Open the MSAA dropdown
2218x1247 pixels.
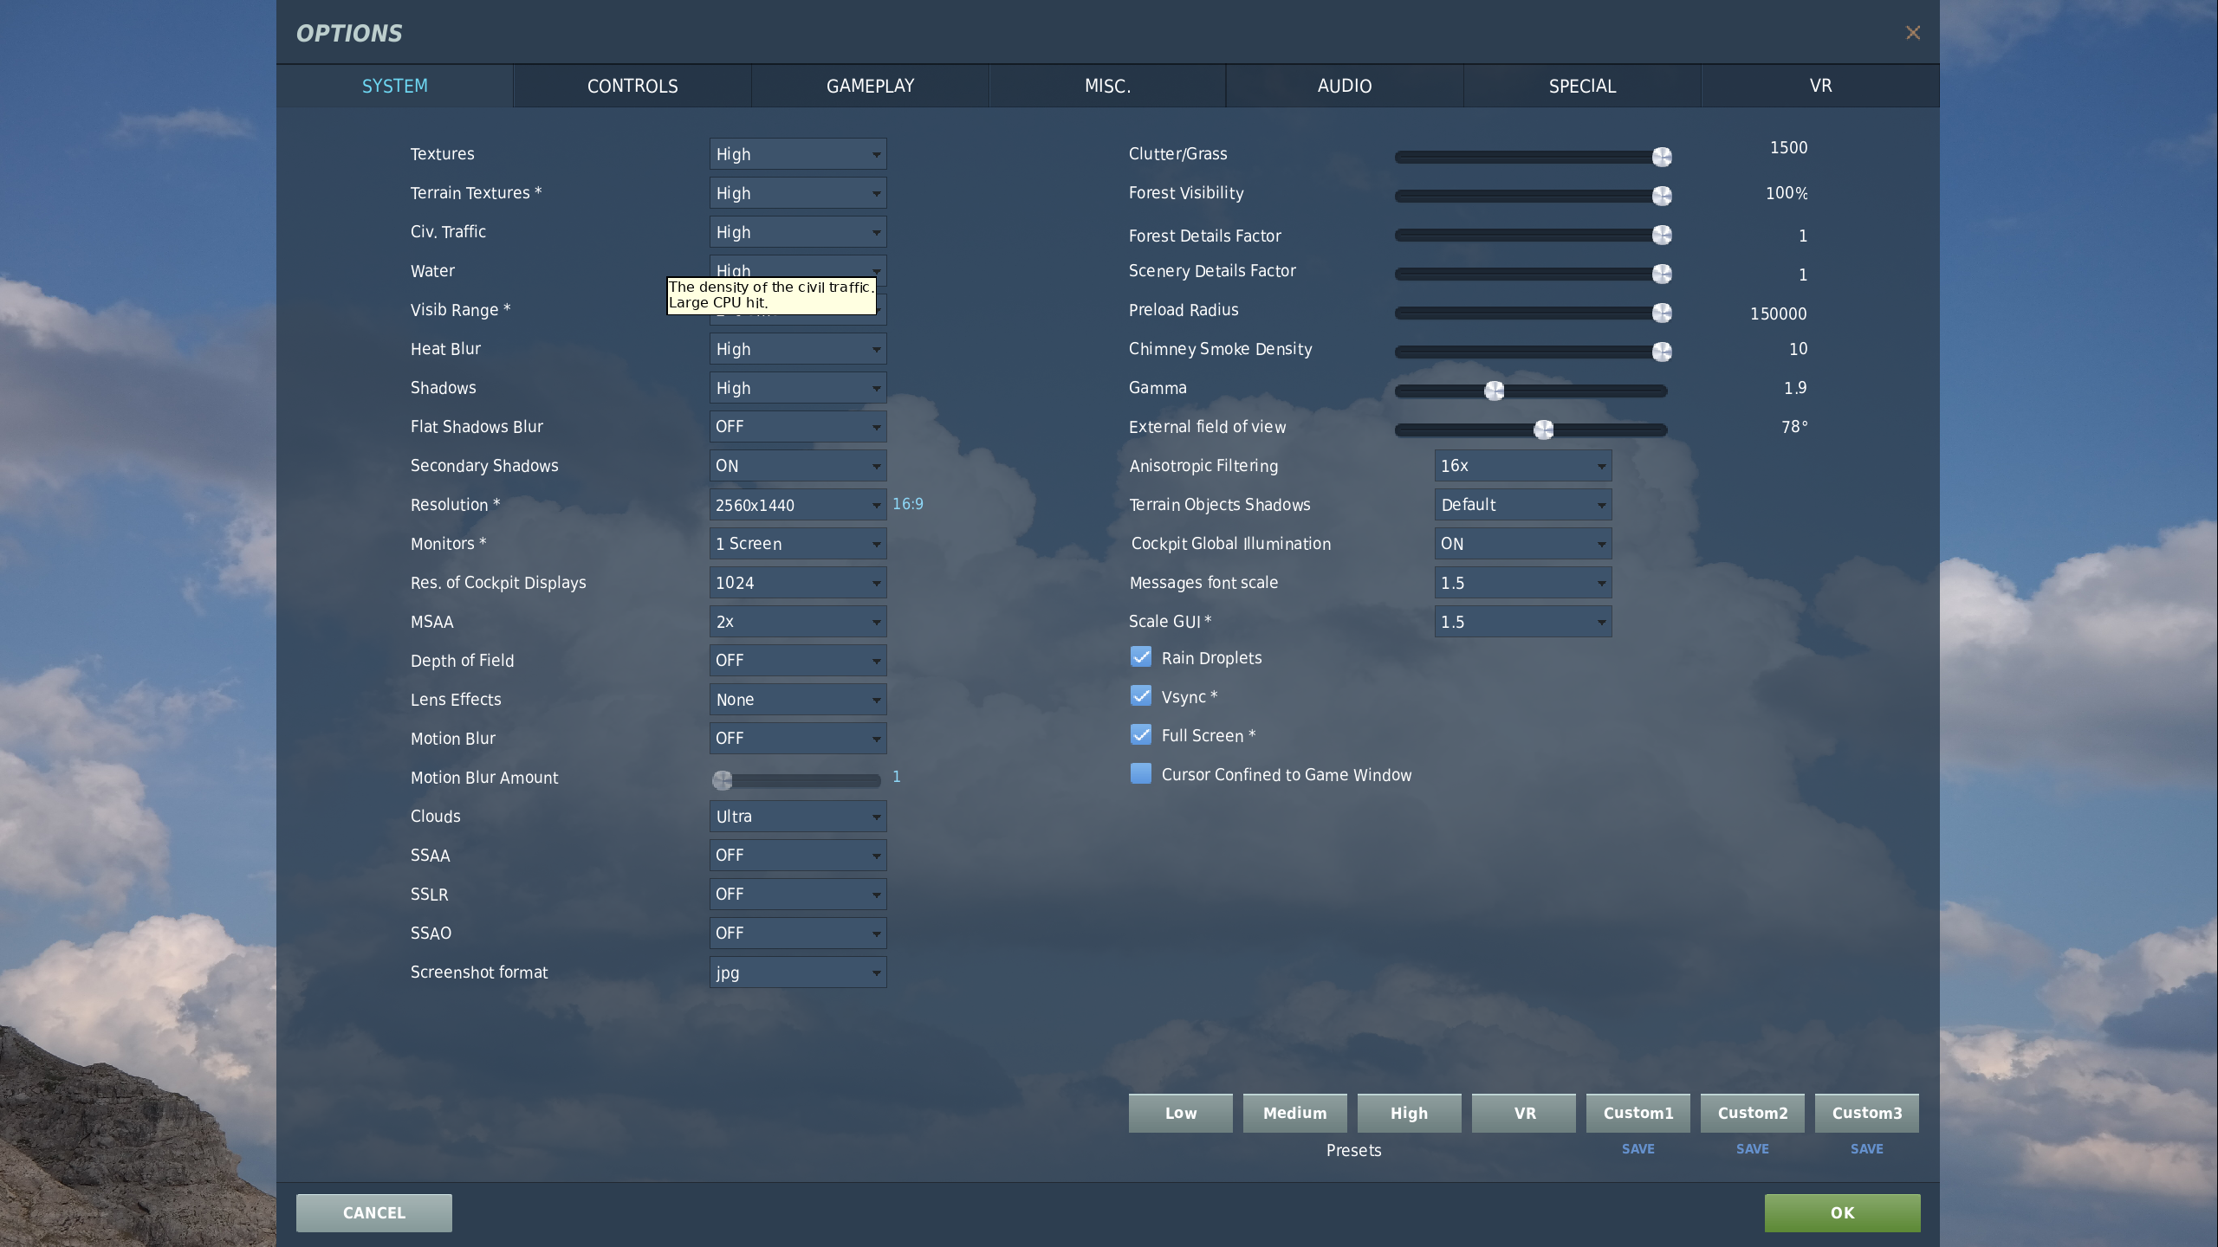tap(798, 622)
